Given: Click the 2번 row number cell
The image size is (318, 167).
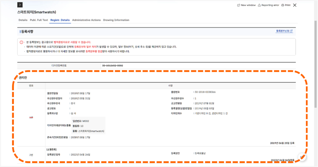Looking at the screenshot, I should pos(31,154).
